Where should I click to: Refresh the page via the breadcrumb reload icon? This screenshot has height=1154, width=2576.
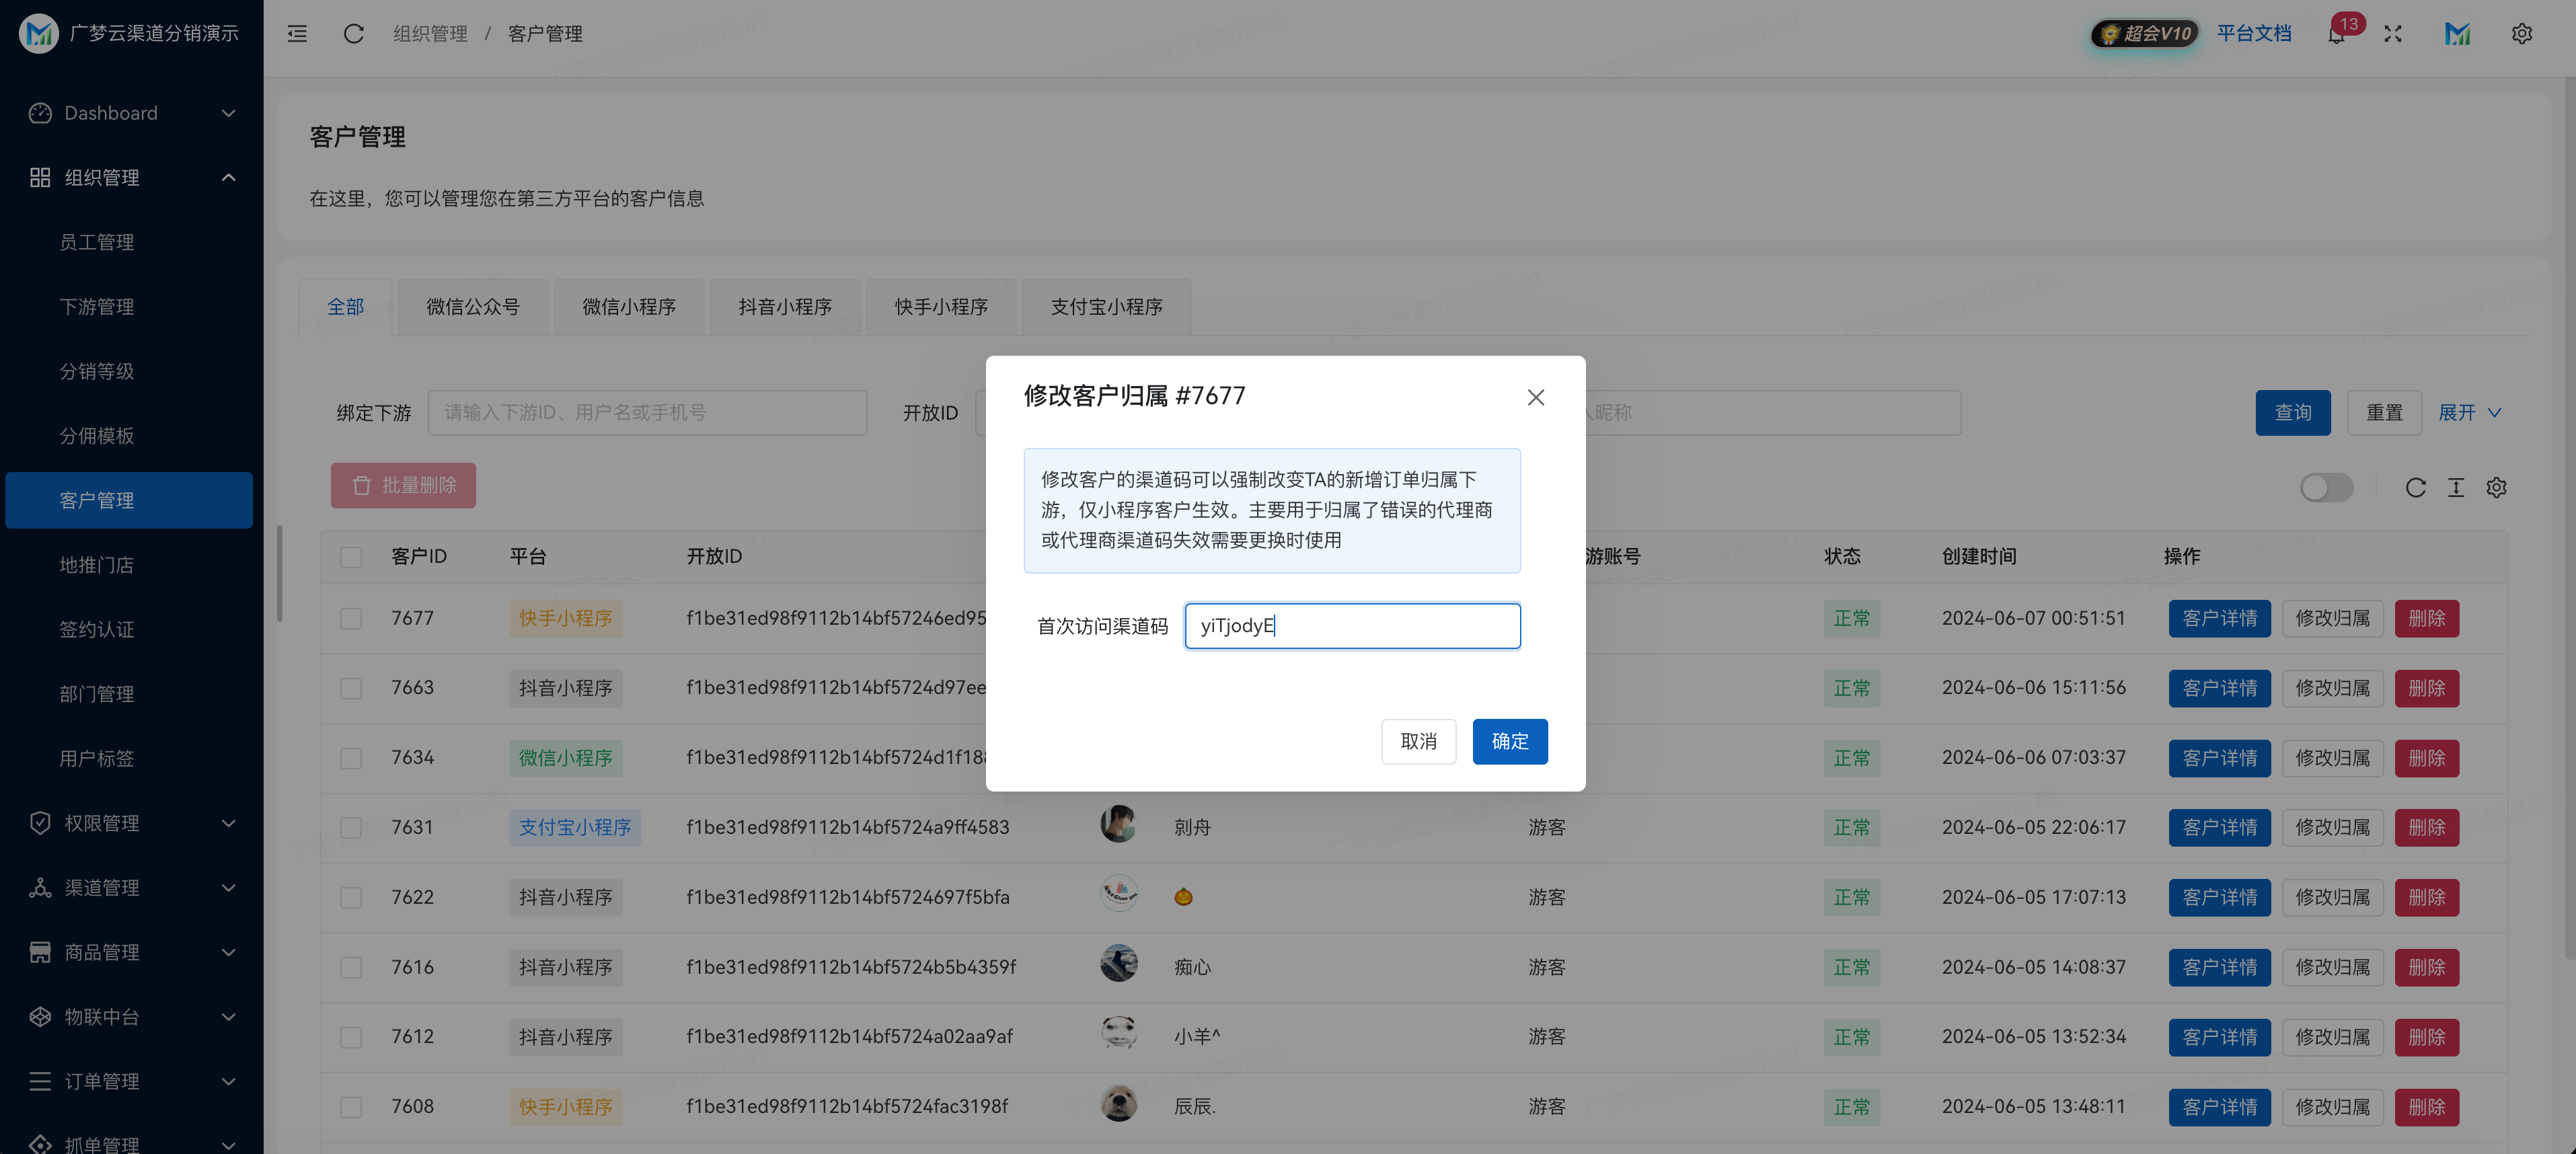coord(353,33)
